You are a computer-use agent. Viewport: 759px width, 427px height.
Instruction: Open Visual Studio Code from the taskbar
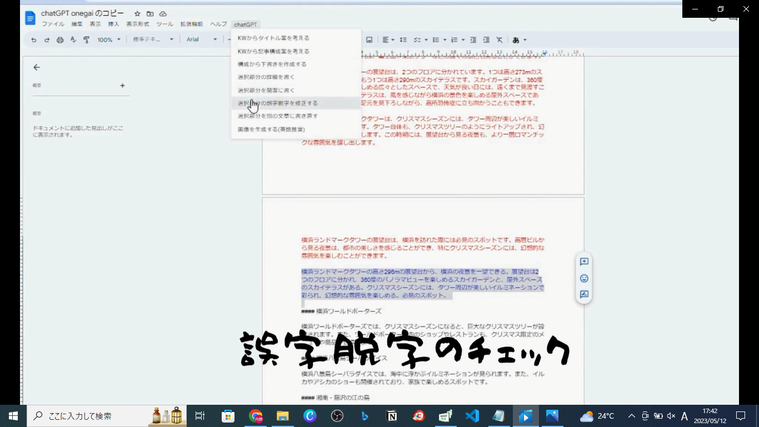pos(472,416)
